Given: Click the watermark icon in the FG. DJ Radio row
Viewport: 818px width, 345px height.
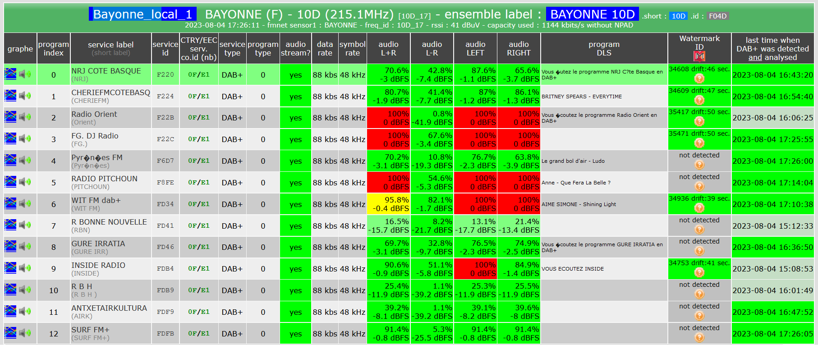Looking at the screenshot, I should (699, 143).
